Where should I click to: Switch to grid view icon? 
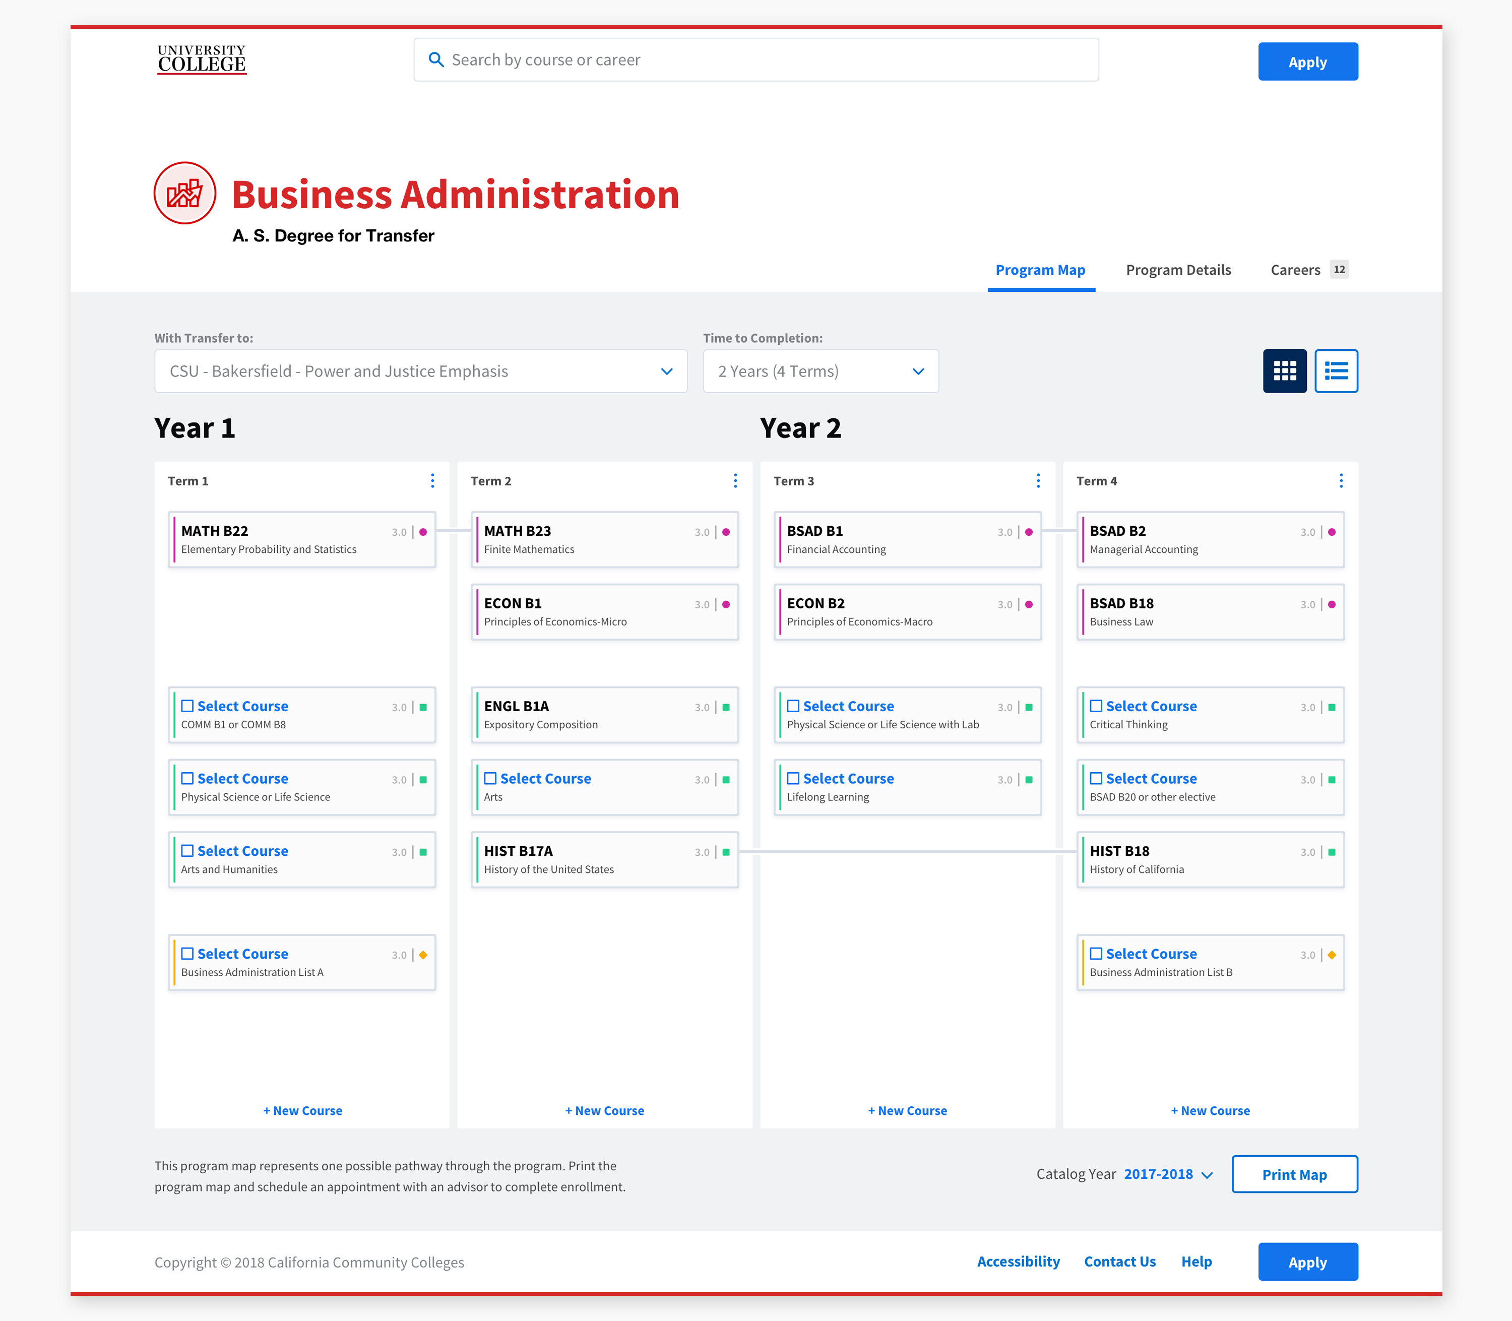pos(1284,371)
